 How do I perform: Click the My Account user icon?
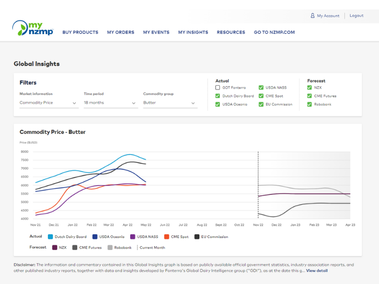point(313,16)
